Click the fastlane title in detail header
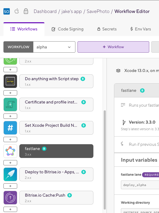The height and width of the screenshot is (213, 159). (x=129, y=90)
